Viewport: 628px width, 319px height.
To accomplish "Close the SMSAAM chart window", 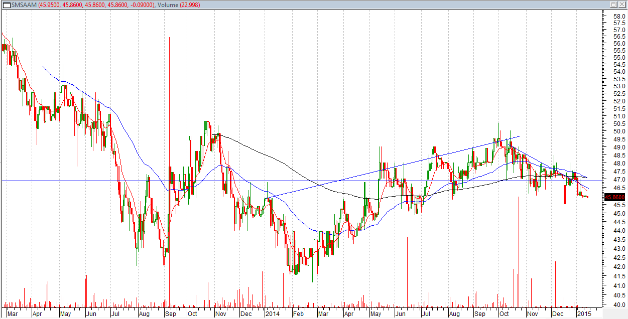I will pyautogui.click(x=621, y=4).
